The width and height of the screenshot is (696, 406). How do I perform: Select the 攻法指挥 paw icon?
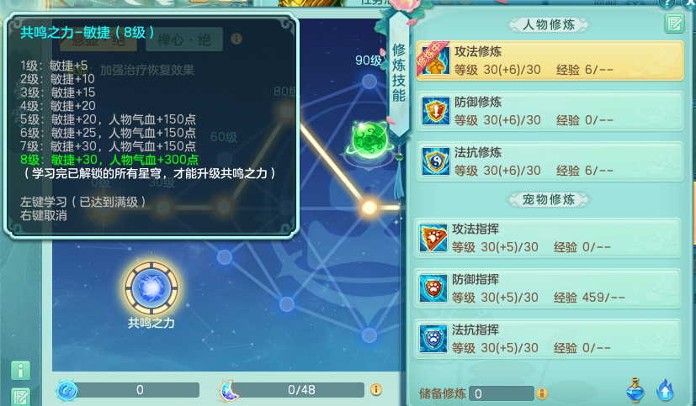click(433, 238)
